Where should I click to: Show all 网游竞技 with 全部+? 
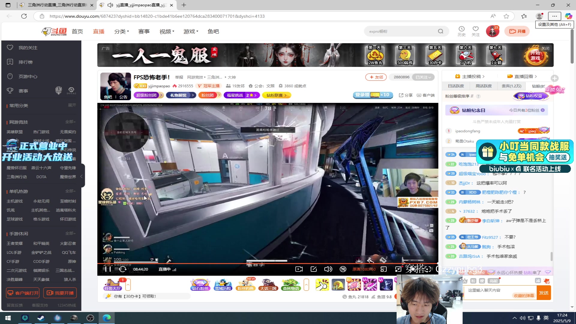tap(70, 121)
